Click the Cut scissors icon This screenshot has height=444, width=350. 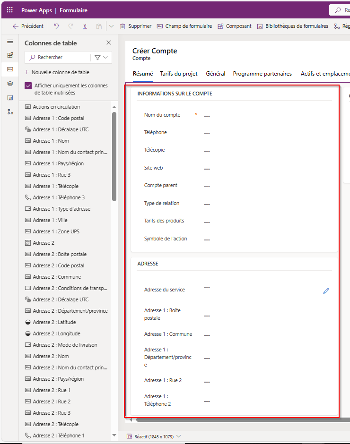click(x=85, y=26)
